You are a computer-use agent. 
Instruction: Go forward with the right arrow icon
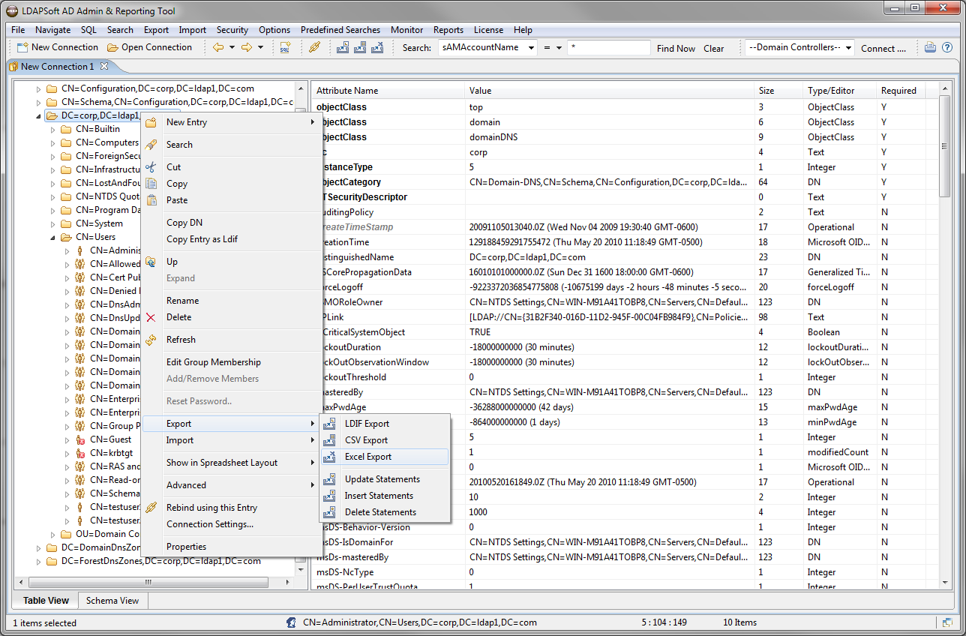[x=247, y=47]
